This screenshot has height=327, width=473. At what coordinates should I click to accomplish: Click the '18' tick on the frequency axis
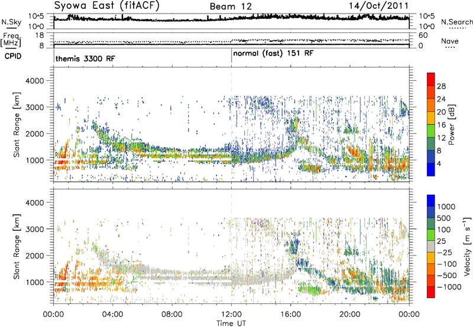click(40, 35)
